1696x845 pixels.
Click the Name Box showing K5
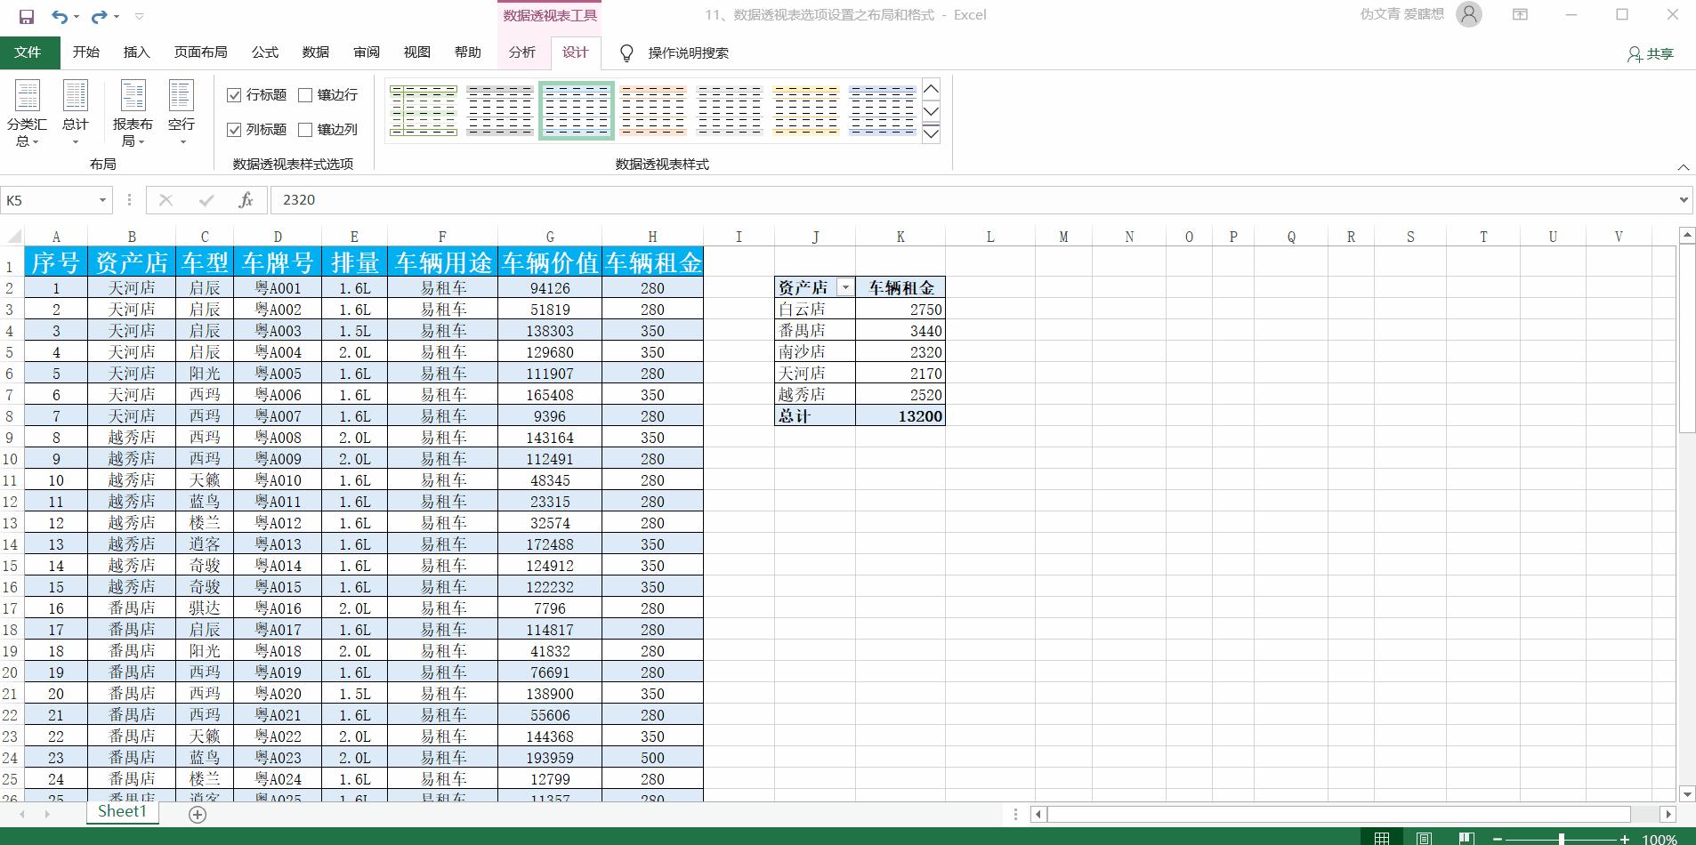(x=49, y=200)
